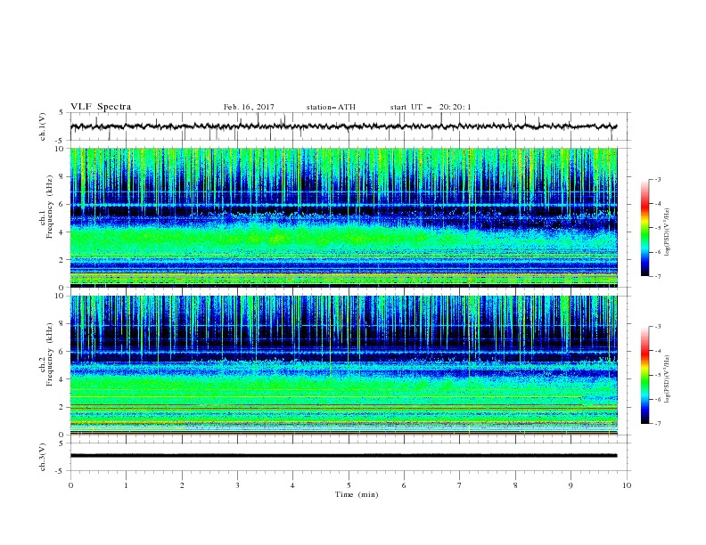Click the time axis tick label "9"
706x545 pixels.
[571, 485]
